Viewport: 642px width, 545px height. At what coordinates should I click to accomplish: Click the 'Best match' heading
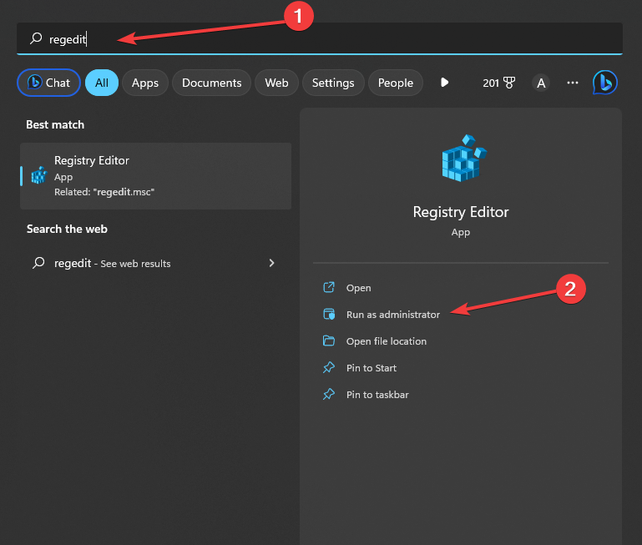55,124
